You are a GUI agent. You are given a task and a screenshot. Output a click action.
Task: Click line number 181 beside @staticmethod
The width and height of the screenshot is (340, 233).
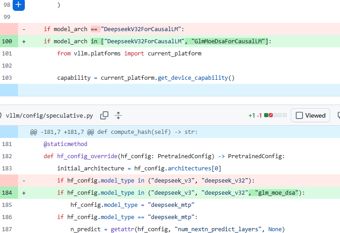point(7,144)
